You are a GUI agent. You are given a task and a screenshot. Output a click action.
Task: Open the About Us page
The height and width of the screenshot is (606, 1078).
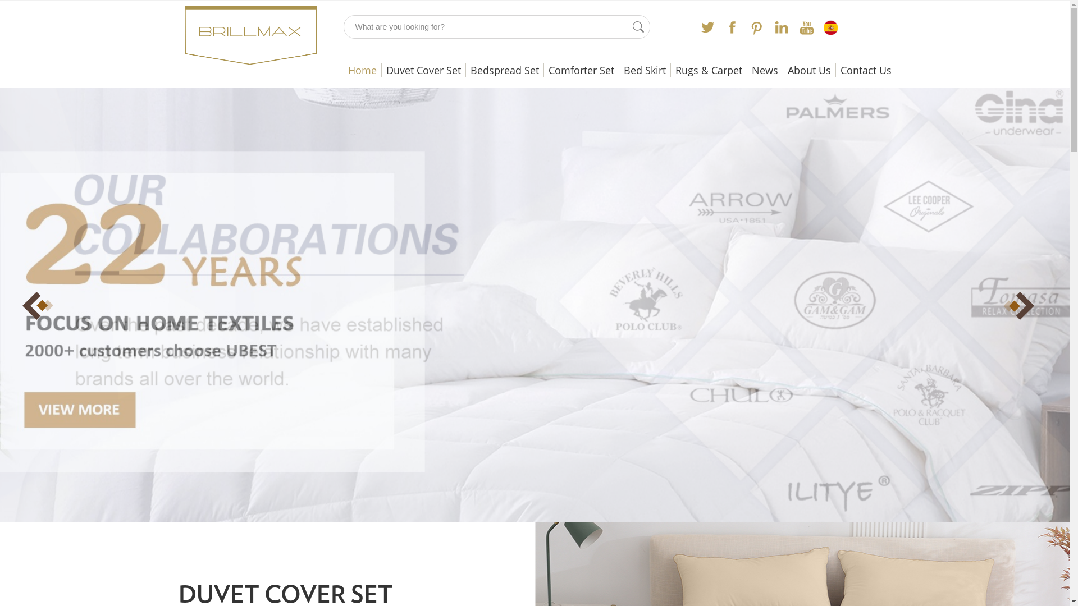pos(809,70)
